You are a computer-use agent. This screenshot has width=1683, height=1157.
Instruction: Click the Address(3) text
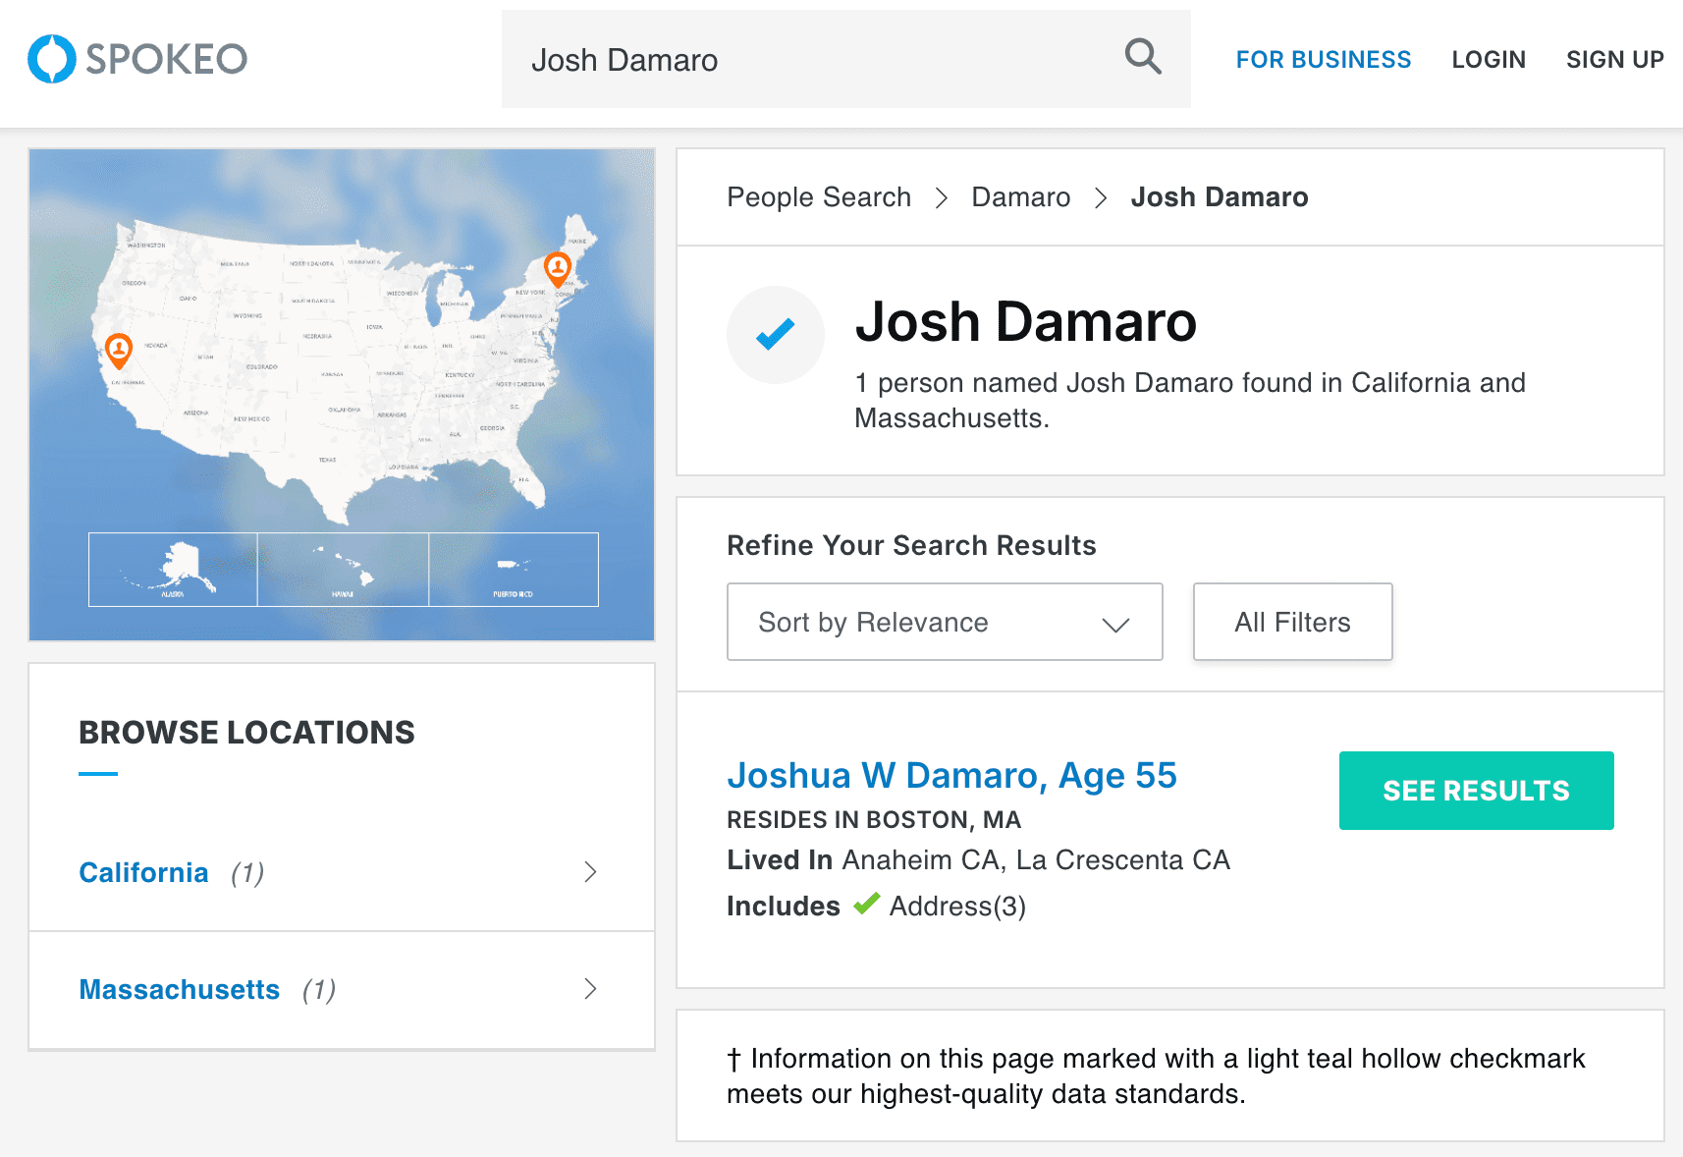coord(957,906)
